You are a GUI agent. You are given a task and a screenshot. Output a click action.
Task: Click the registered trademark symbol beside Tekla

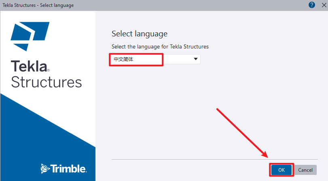pyautogui.click(x=49, y=70)
